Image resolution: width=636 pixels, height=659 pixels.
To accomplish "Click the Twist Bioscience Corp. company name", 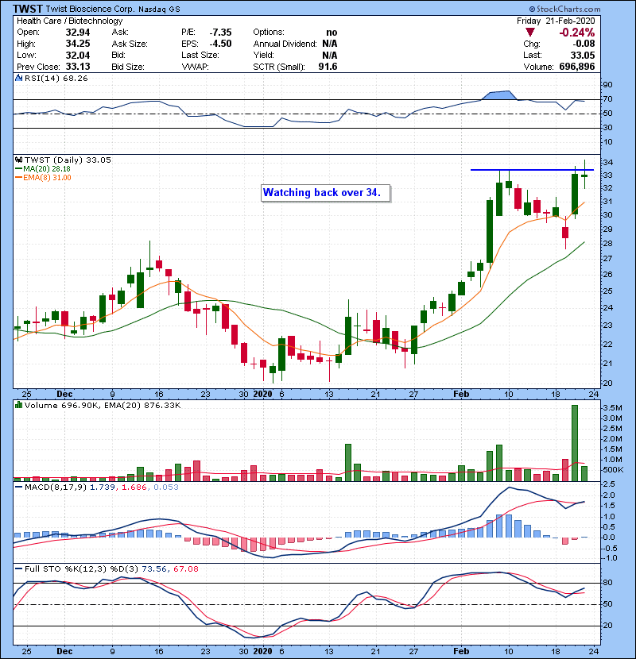I will pos(91,9).
